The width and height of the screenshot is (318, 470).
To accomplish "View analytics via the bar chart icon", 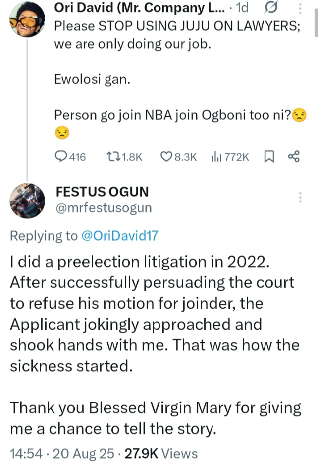I will click(x=216, y=157).
